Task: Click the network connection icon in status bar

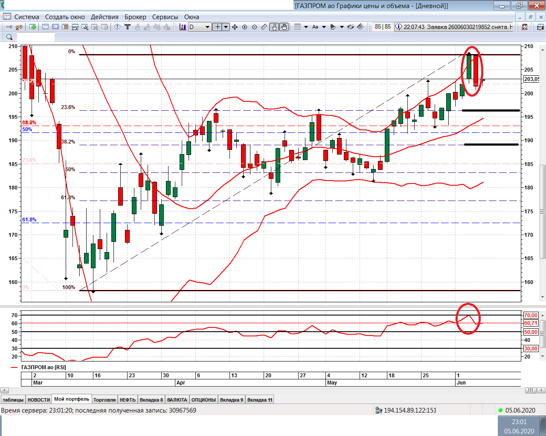Action: pos(378,410)
